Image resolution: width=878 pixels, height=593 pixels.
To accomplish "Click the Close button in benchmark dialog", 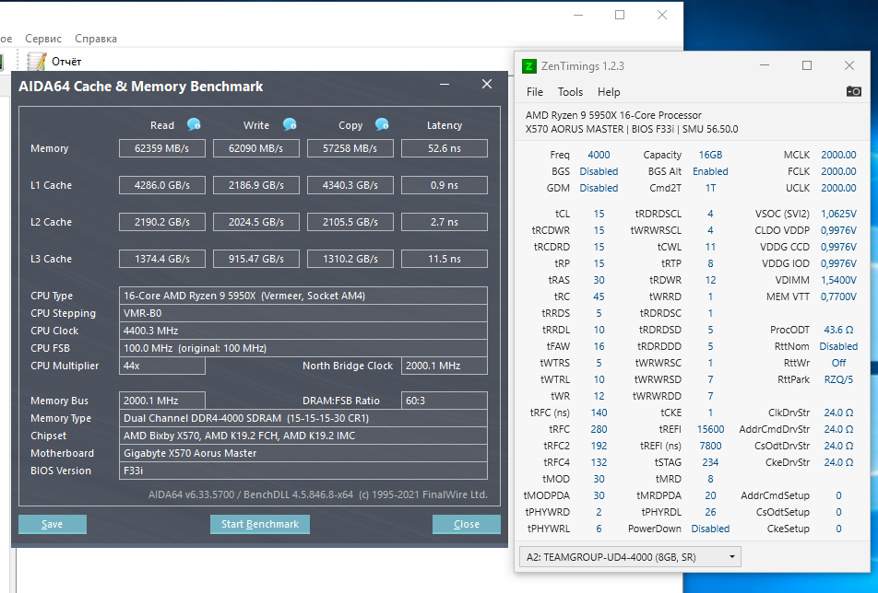I will [467, 524].
